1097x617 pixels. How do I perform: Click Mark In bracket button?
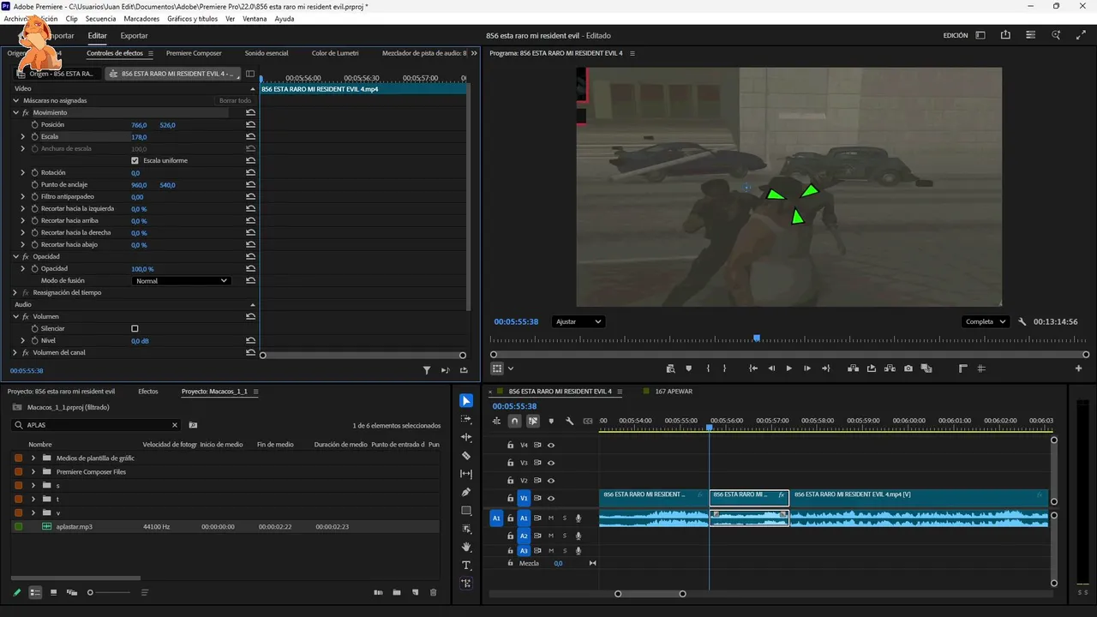coord(708,368)
